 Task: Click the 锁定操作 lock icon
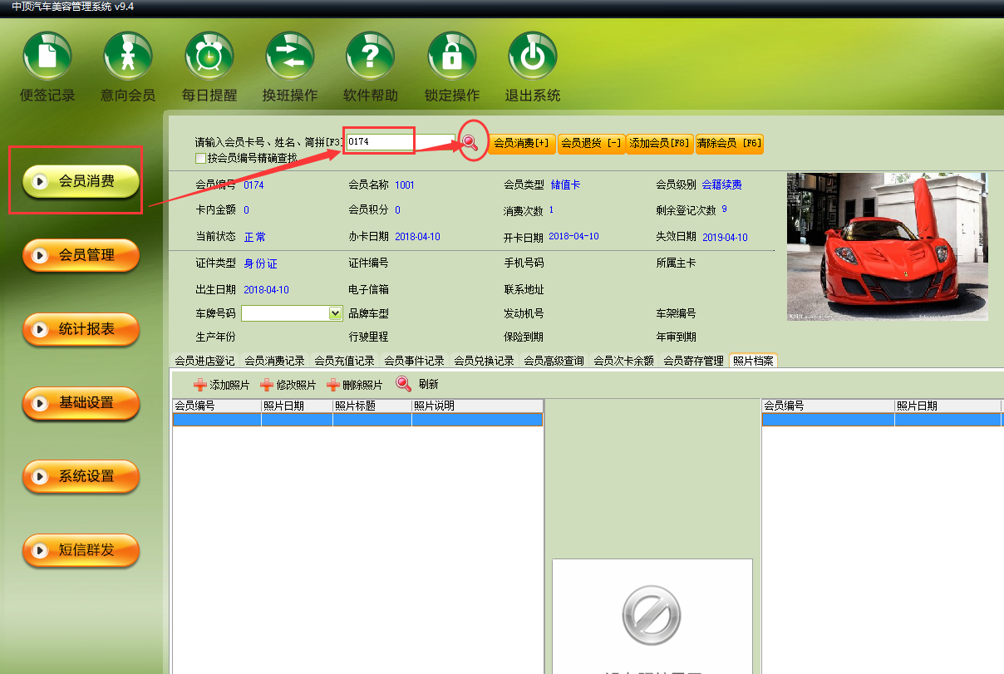452,56
